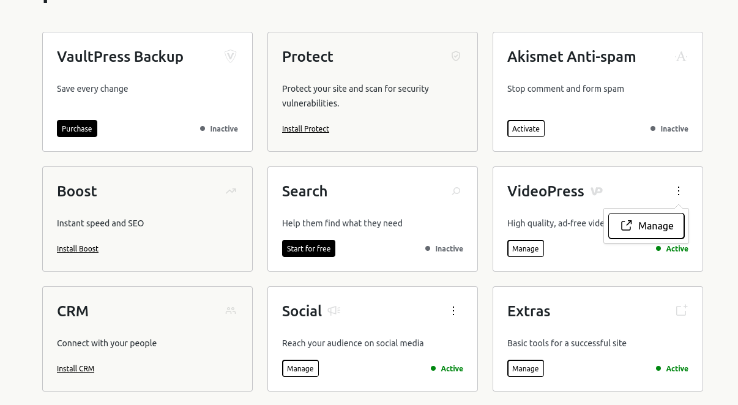Click the CRM people icon
The image size is (738, 405).
[x=231, y=311]
